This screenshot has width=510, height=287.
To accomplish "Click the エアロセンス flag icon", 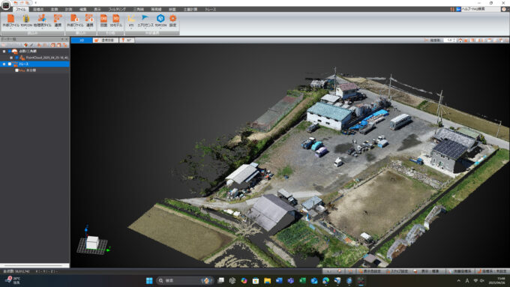I will (x=145, y=20).
